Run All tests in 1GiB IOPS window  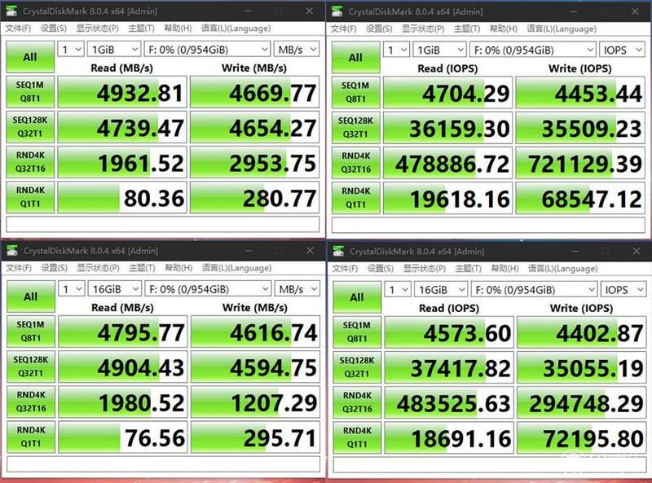click(356, 57)
